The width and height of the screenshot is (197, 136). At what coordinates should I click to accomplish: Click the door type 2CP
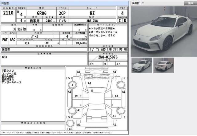[x=62, y=13]
